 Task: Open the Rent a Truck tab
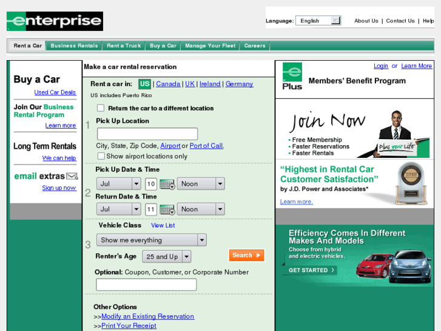[x=124, y=46]
